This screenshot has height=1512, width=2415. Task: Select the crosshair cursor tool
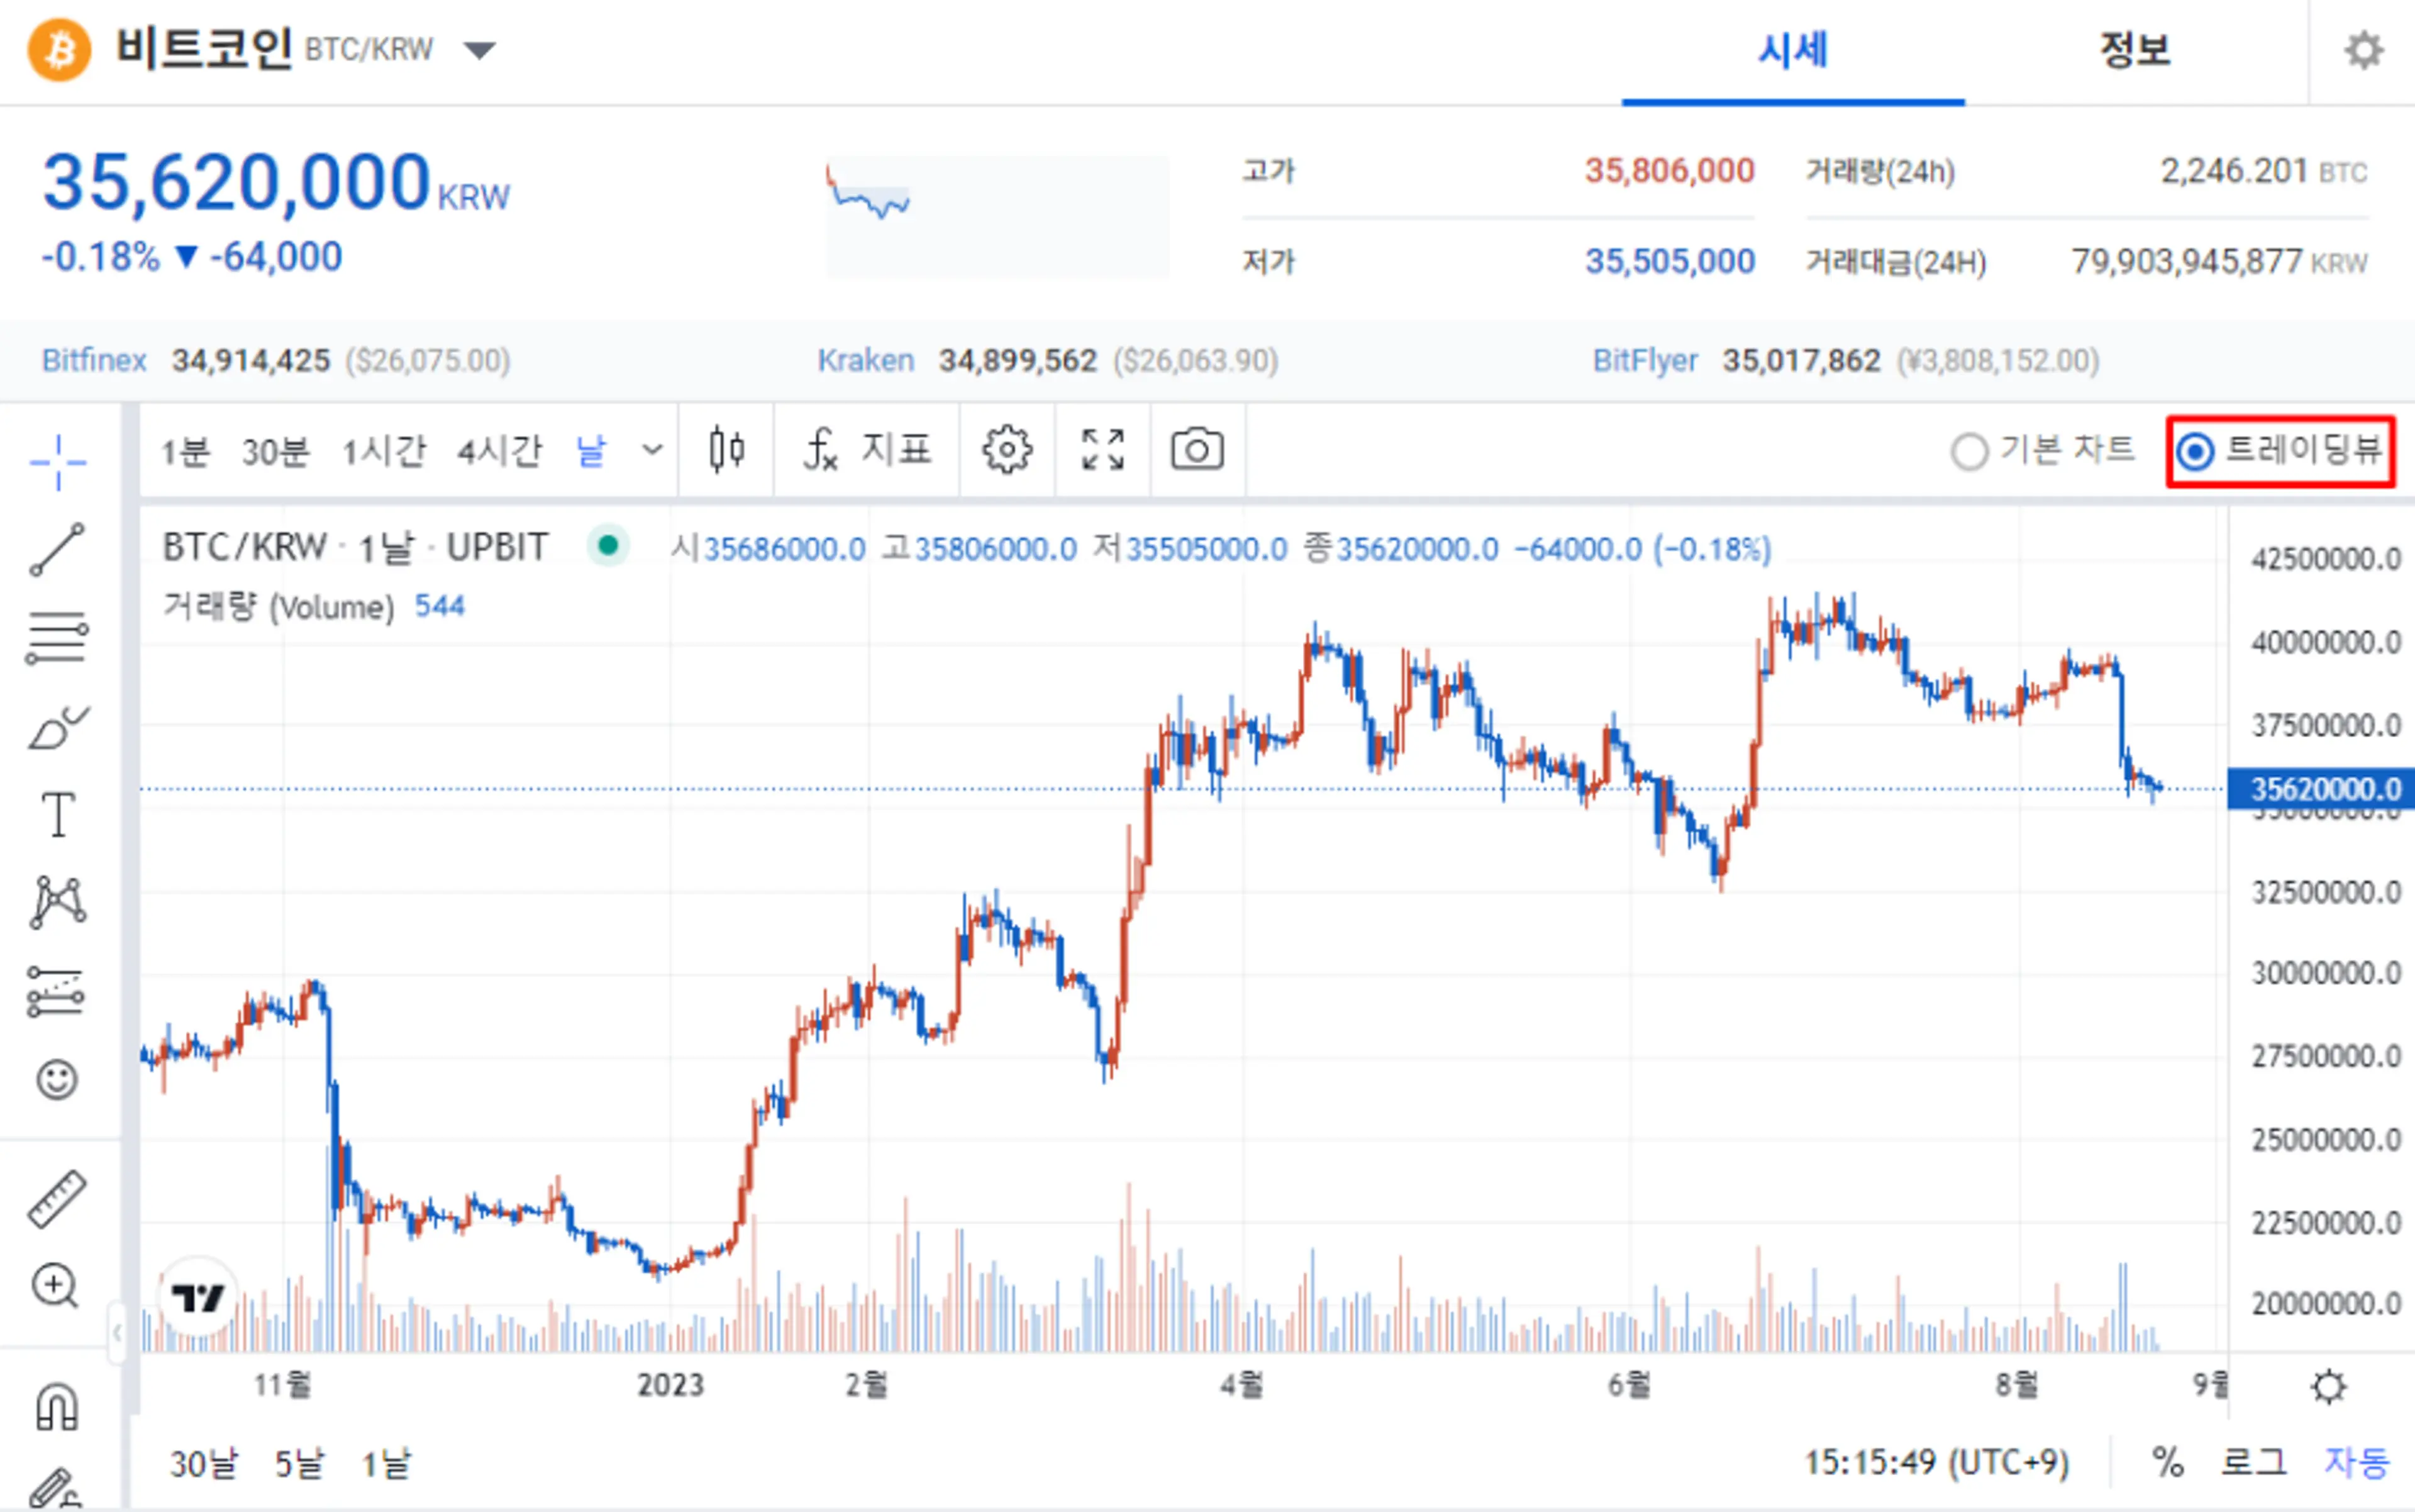[58, 463]
